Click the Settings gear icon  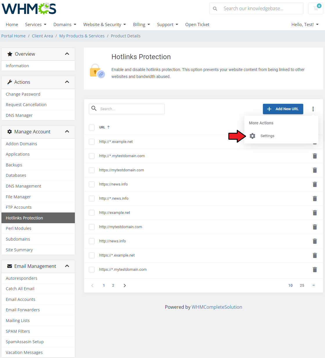point(252,136)
